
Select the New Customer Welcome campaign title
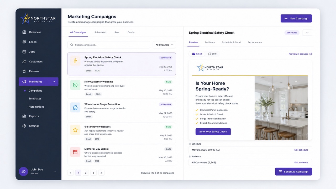[99, 82]
